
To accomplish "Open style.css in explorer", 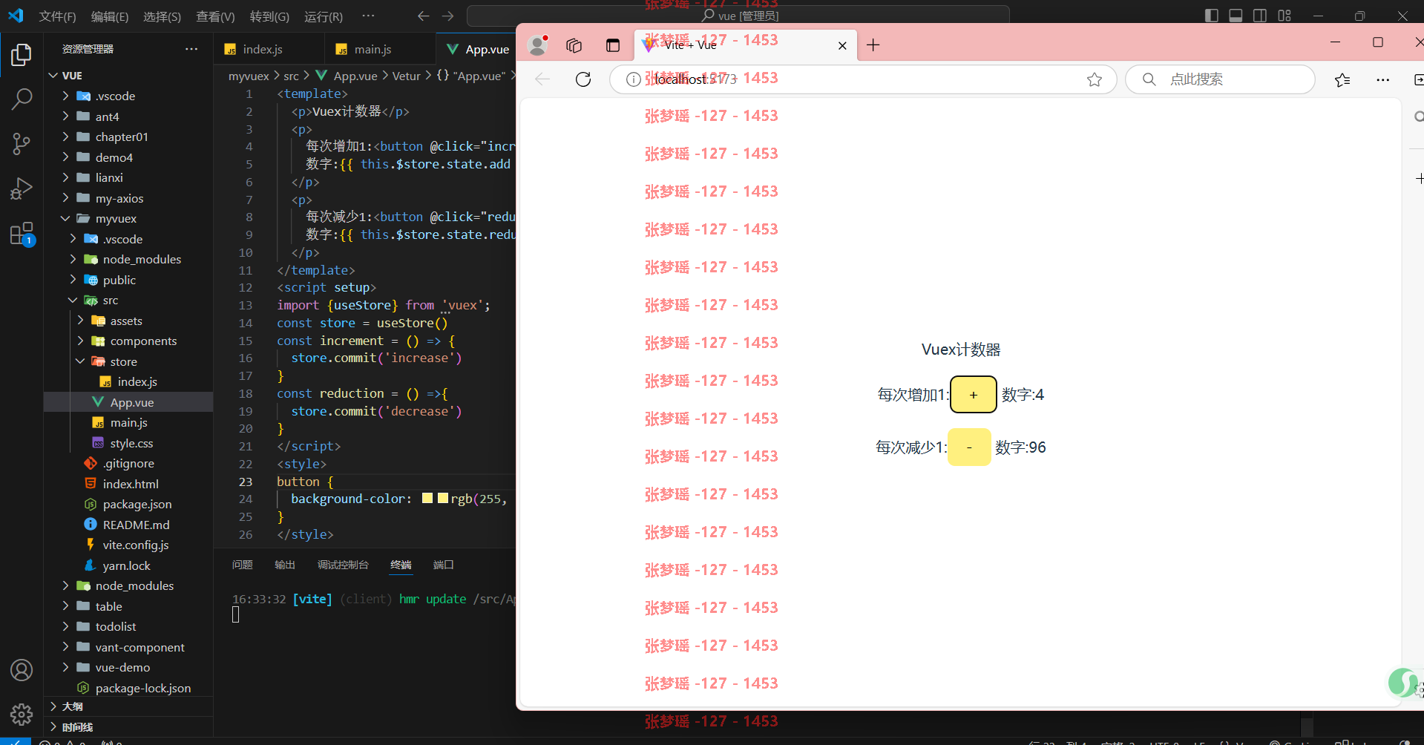I will (x=131, y=443).
